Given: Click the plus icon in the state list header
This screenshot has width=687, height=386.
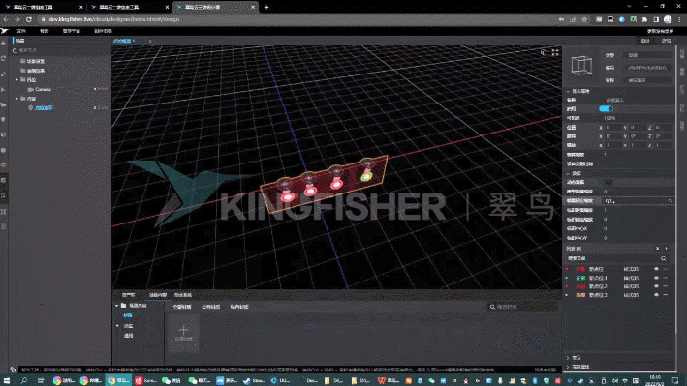Looking at the screenshot, I should tap(666, 248).
